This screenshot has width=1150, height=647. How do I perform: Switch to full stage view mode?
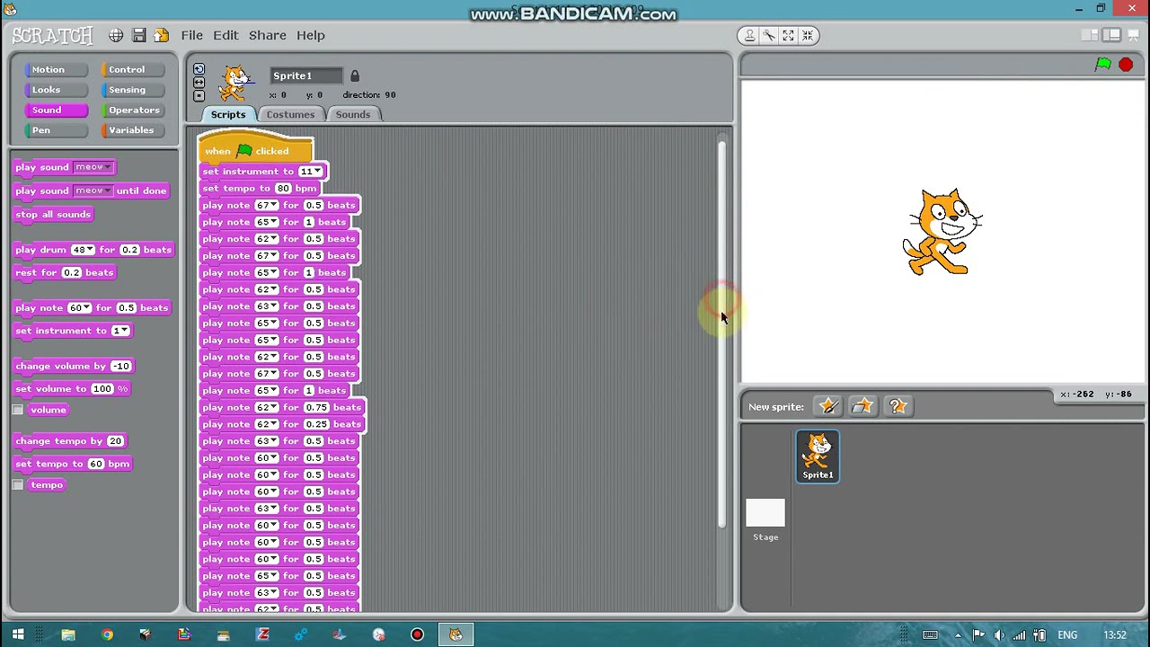[1111, 35]
